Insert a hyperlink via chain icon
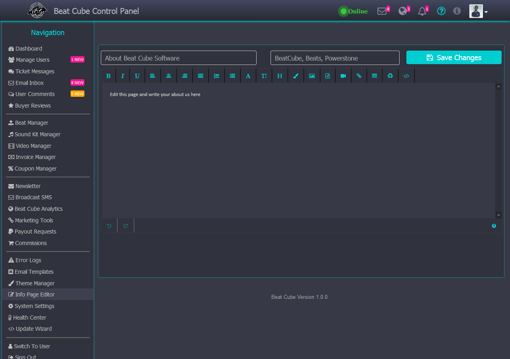 (x=359, y=76)
